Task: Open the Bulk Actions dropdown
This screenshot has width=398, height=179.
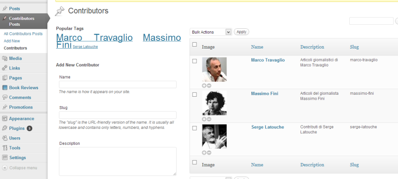Action: tap(210, 32)
